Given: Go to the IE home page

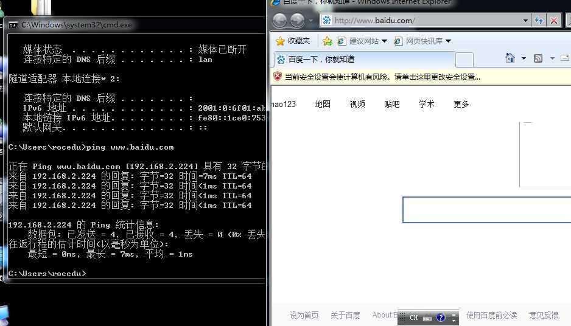Looking at the screenshot, I should click(510, 58).
